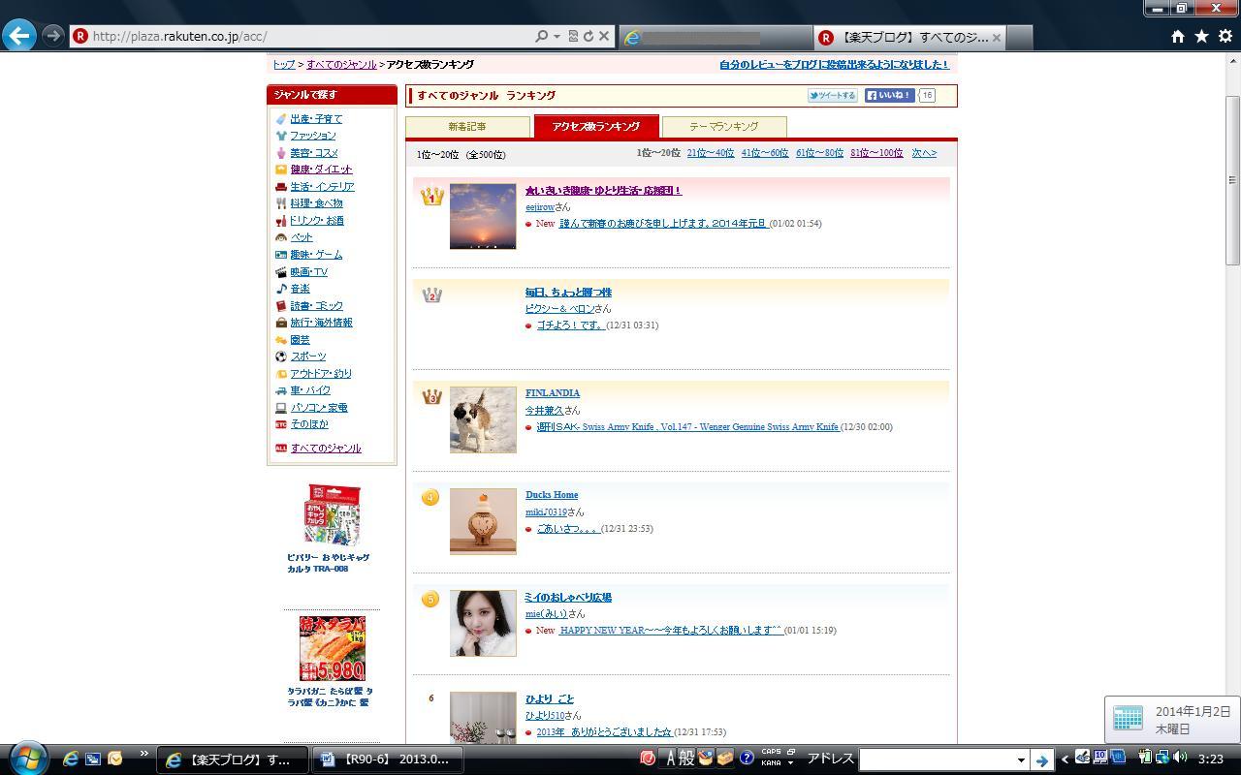
Task: Click the Facebook いいね！ button
Action: [x=889, y=95]
